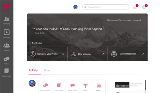Image resolution: width=161 pixels, height=93 pixels.
Task: Click the user avatar in top bar
Action: point(75,7)
